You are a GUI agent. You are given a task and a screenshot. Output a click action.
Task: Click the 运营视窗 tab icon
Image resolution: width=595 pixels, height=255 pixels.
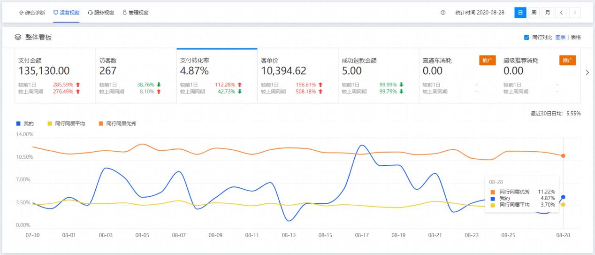[56, 13]
